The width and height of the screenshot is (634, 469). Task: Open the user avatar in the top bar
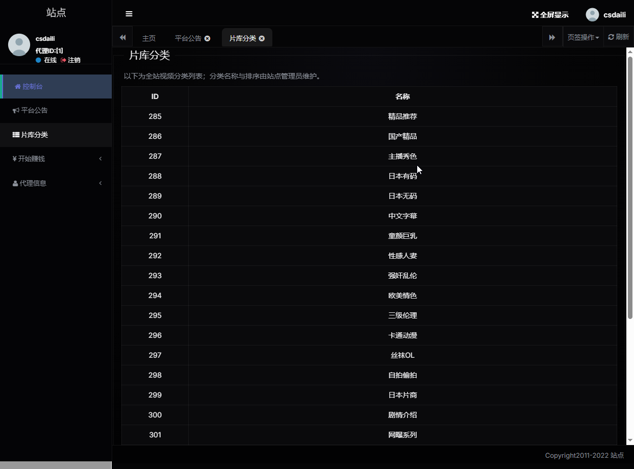592,15
